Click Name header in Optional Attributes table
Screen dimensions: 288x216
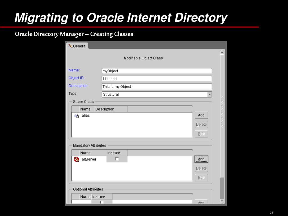coord(85,197)
